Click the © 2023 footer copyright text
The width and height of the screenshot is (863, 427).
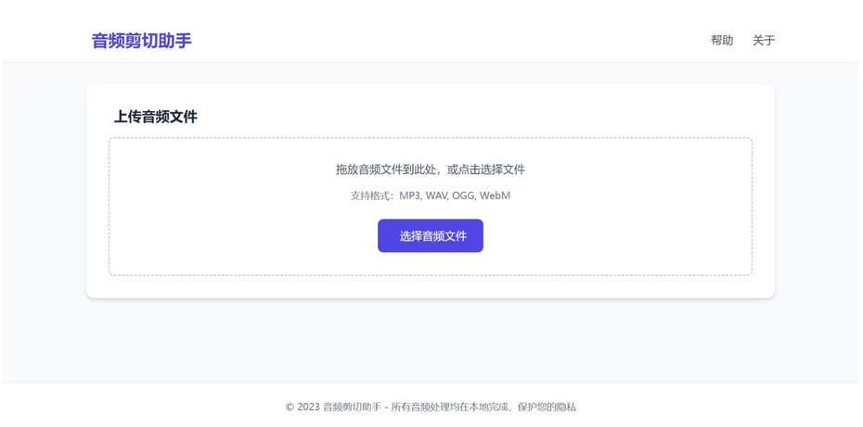(x=303, y=407)
